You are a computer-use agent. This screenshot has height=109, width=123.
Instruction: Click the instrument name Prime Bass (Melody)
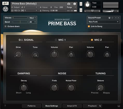(24, 4)
